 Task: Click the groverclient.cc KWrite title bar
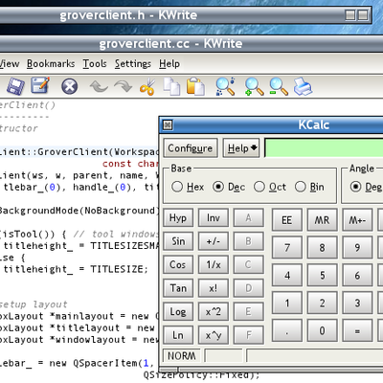point(191,44)
